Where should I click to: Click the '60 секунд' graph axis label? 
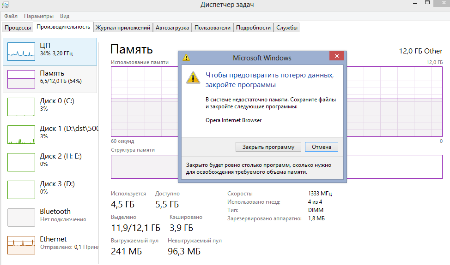coord(122,141)
